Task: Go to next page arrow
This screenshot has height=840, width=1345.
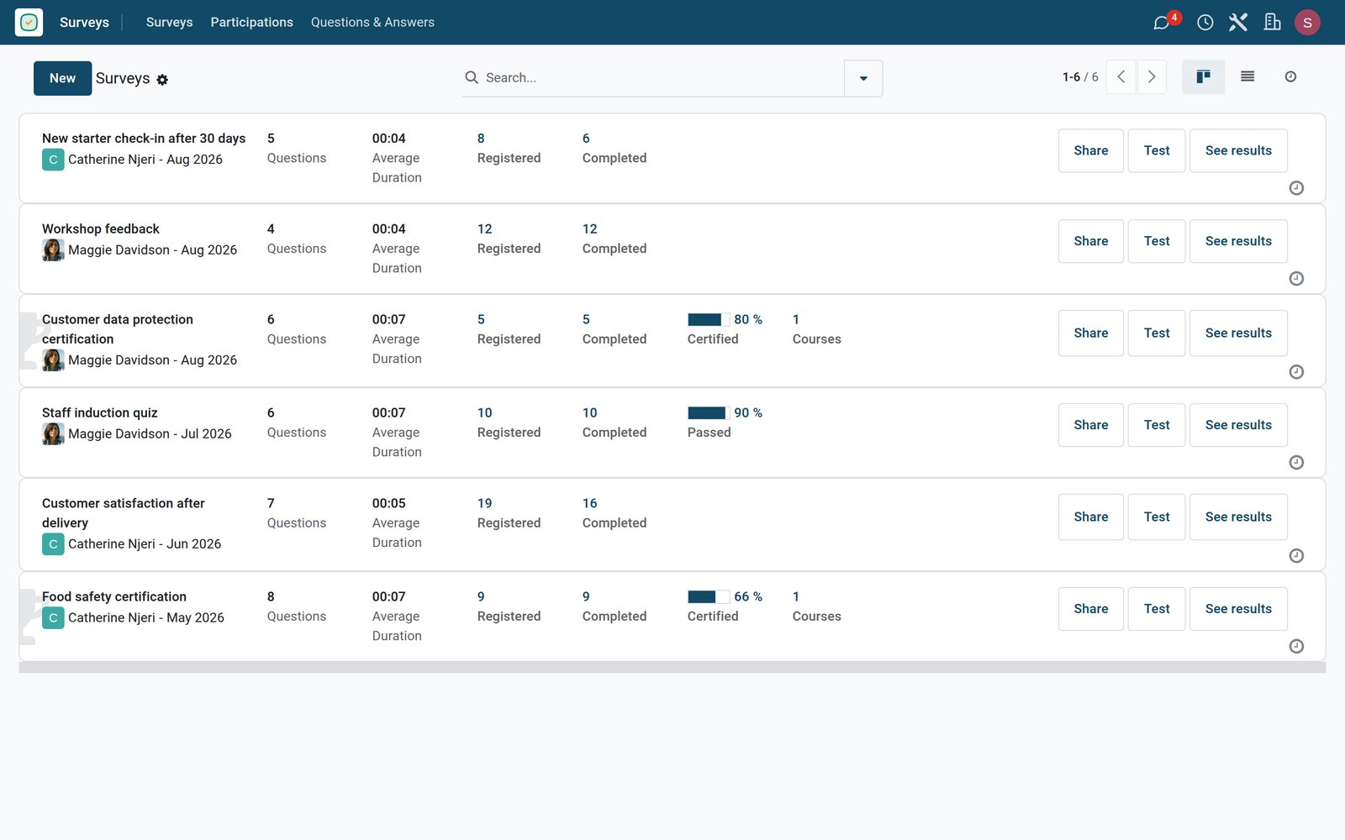Action: [1152, 76]
